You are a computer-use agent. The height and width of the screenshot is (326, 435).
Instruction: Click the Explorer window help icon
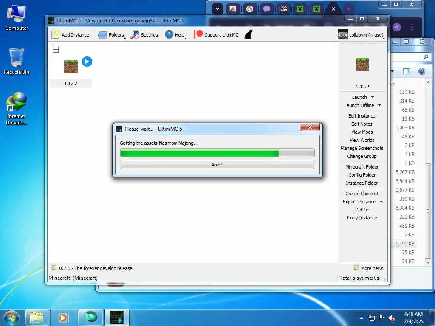(422, 71)
